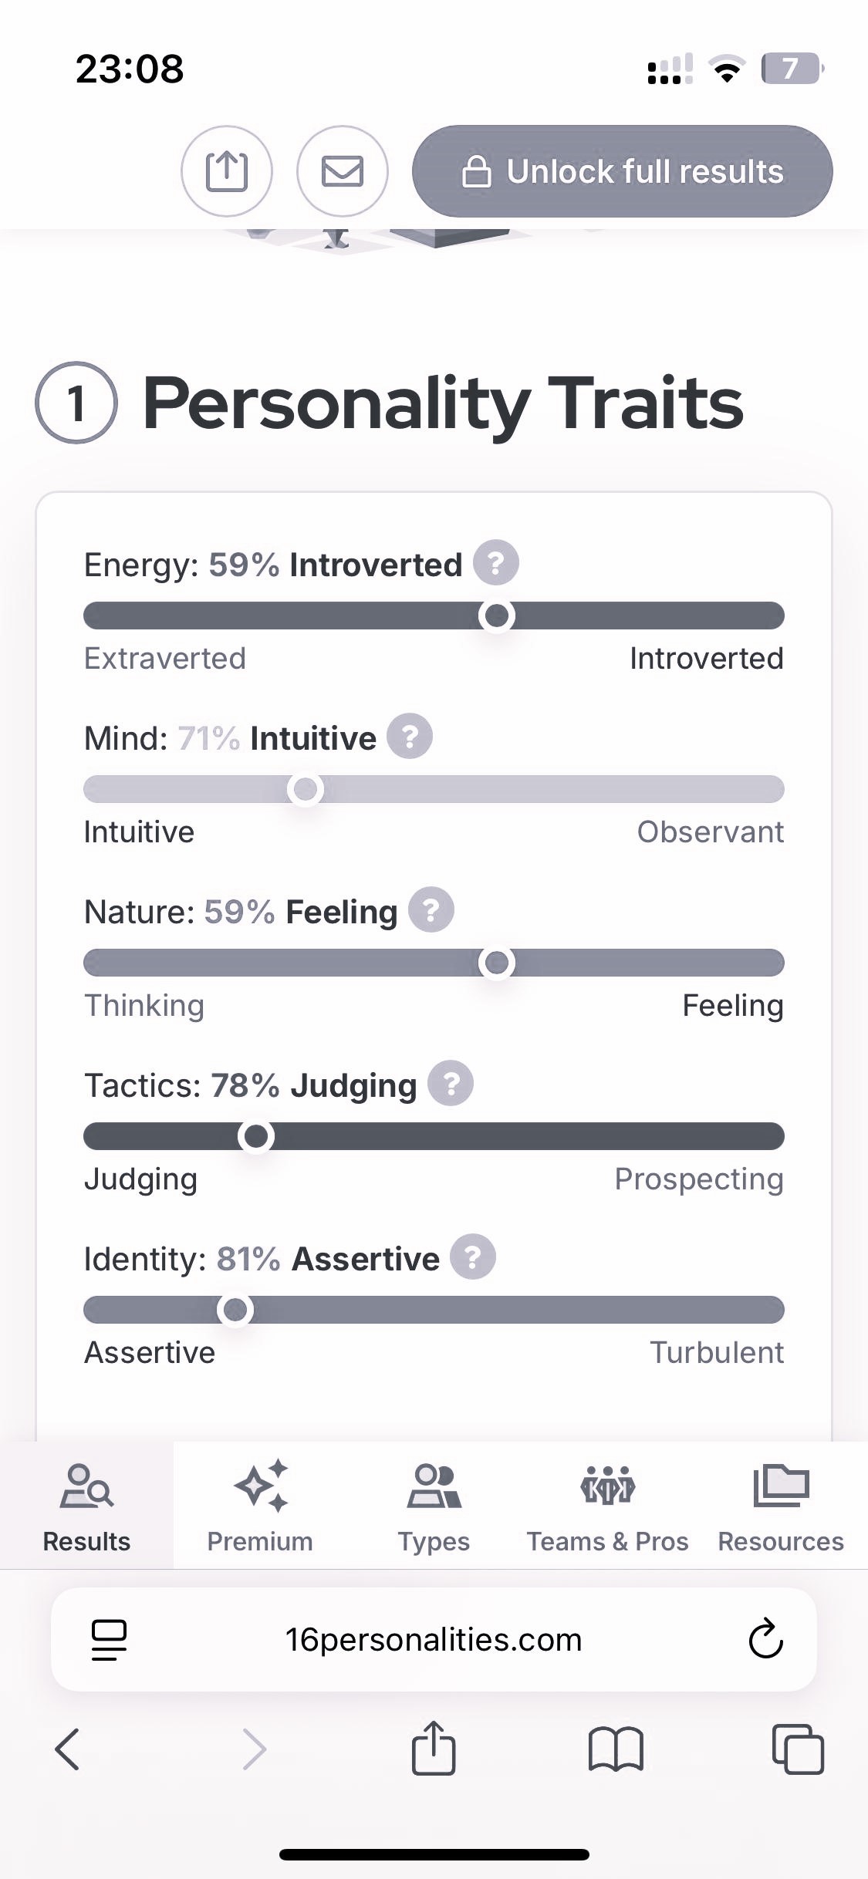Viewport: 868px width, 1879px height.
Task: Open the Types tab
Action: [434, 1505]
